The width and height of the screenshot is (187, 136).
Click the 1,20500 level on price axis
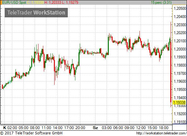point(180,9)
